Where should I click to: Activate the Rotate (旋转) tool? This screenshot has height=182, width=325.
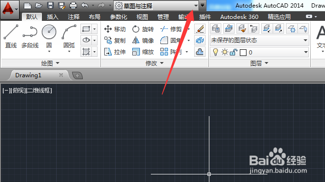(143, 29)
